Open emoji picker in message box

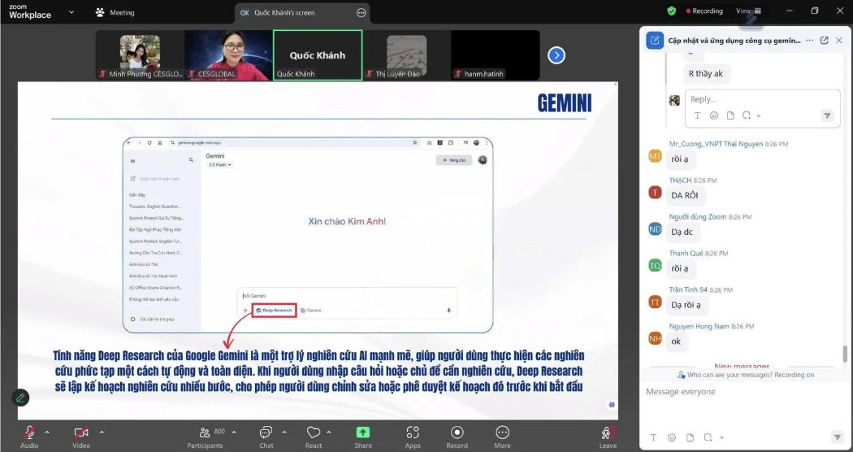[672, 437]
